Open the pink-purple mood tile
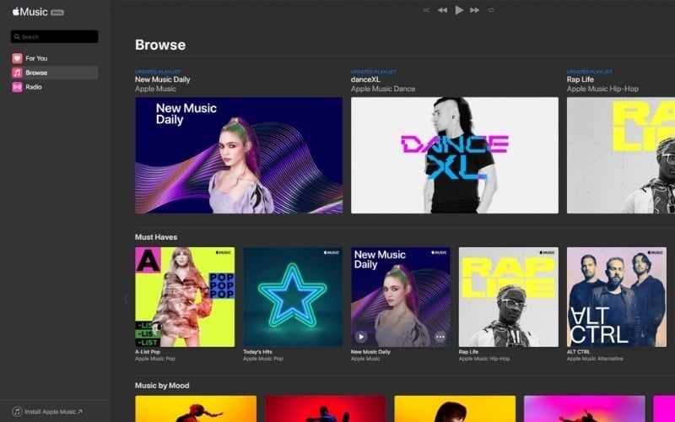The width and height of the screenshot is (675, 422). pos(584,408)
